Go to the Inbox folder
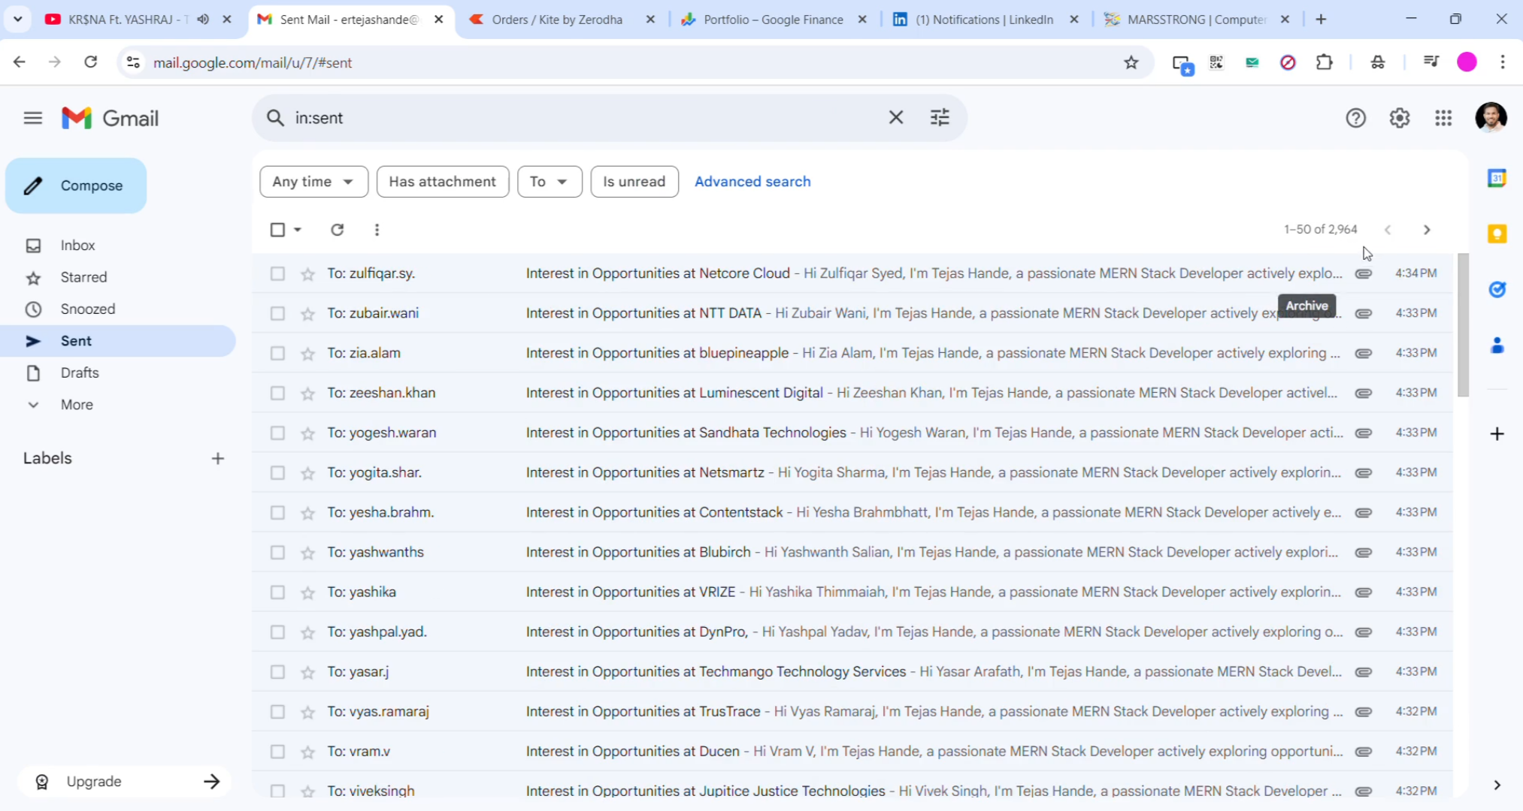1523x811 pixels. coord(77,246)
